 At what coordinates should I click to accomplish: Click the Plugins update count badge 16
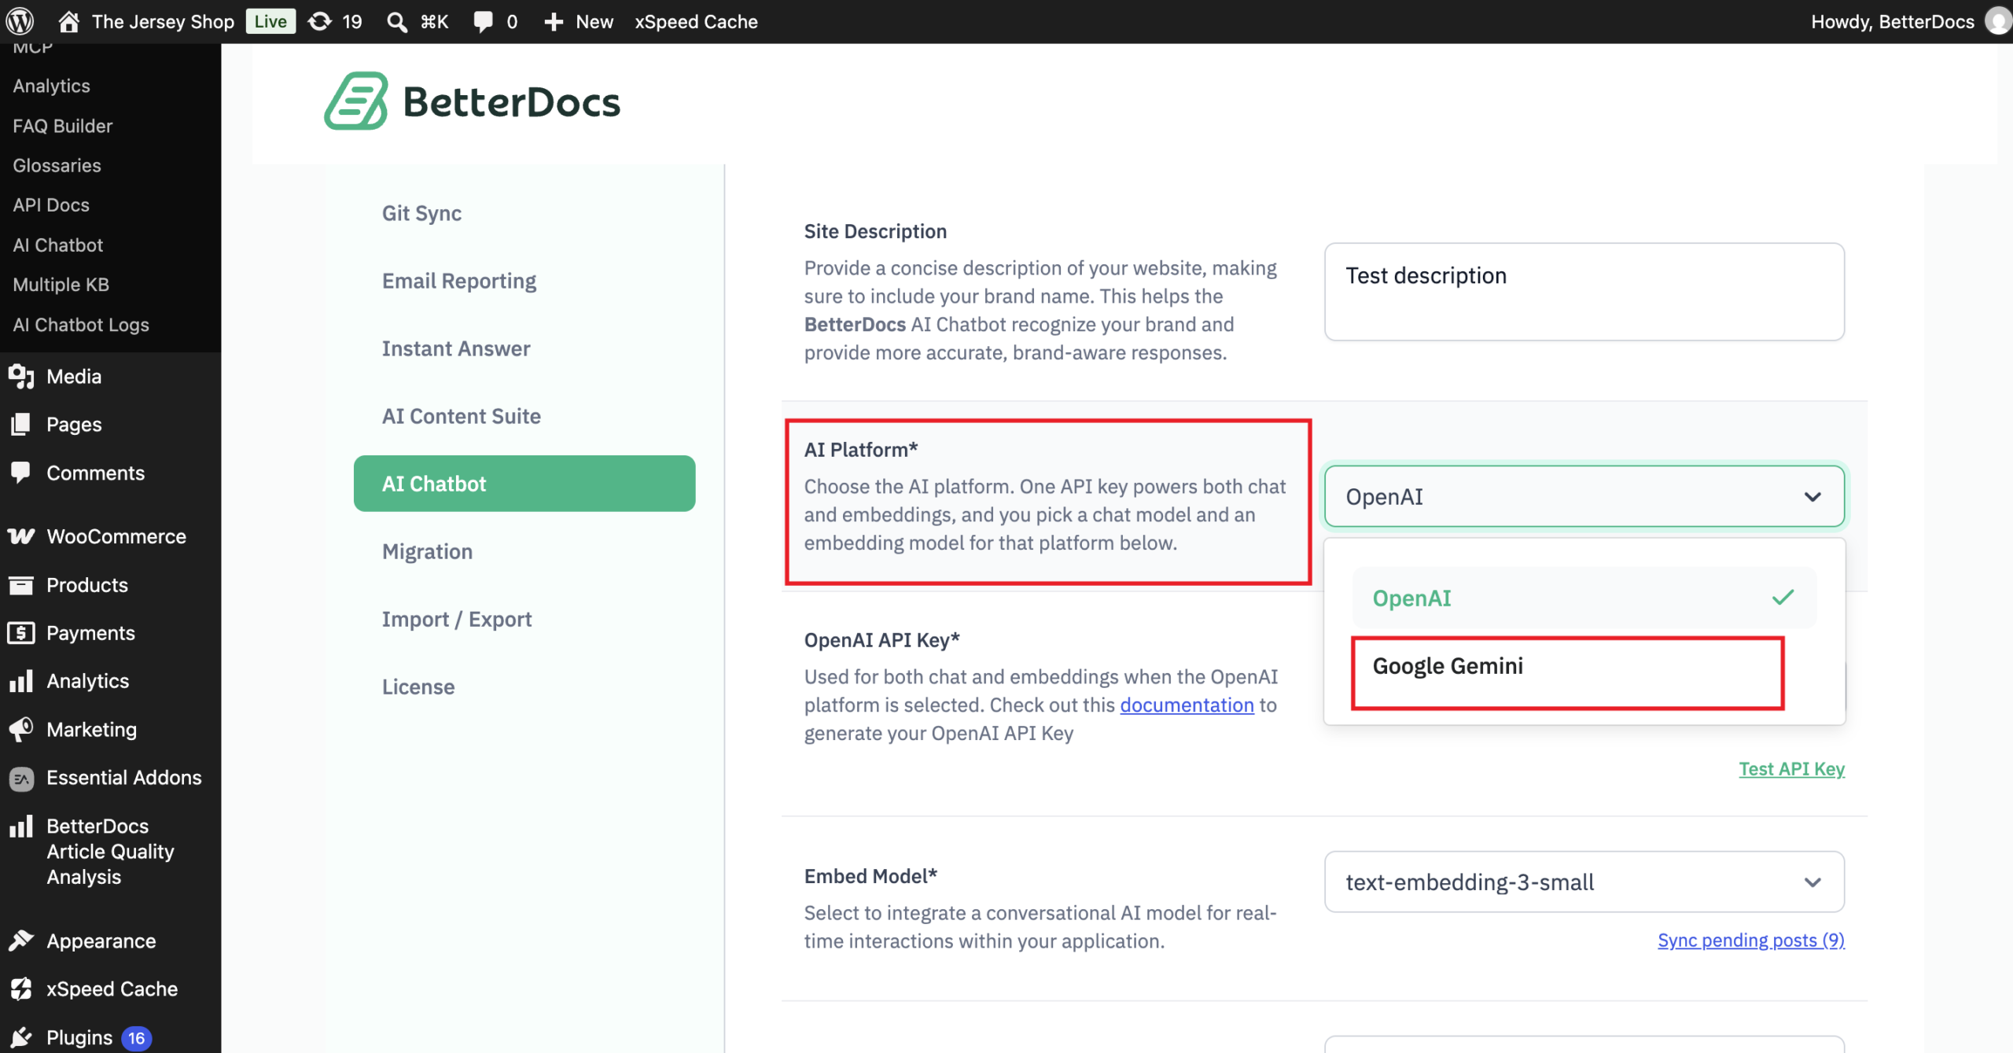136,1038
